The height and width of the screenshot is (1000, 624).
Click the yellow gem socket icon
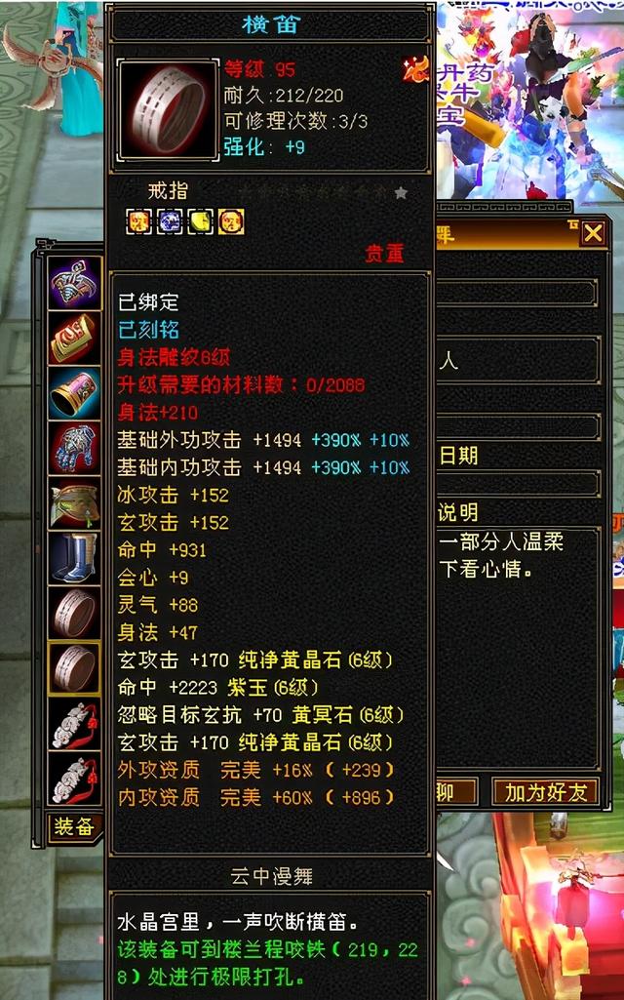tap(200, 221)
